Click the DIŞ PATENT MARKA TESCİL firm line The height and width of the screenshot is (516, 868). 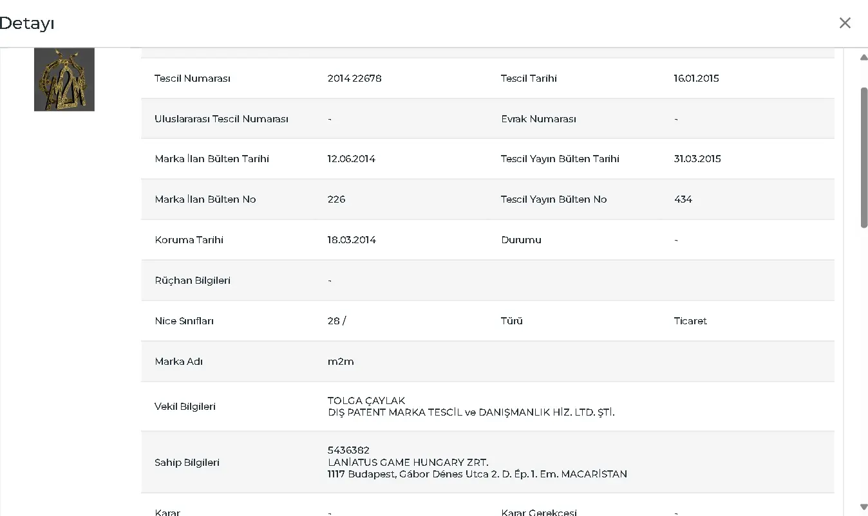(471, 412)
